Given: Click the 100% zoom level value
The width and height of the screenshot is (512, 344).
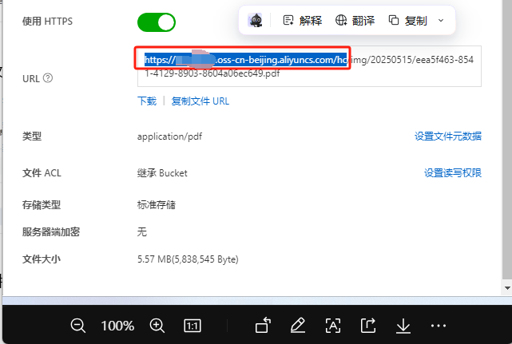Looking at the screenshot, I should coord(117,326).
